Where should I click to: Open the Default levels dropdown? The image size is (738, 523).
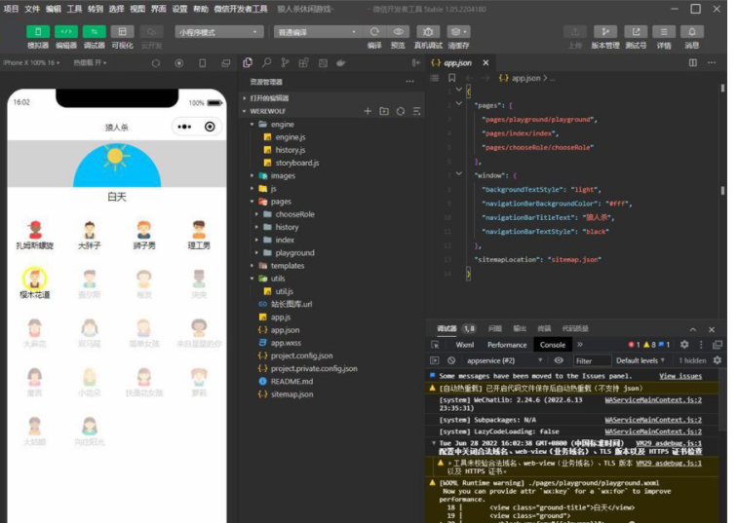tap(642, 360)
